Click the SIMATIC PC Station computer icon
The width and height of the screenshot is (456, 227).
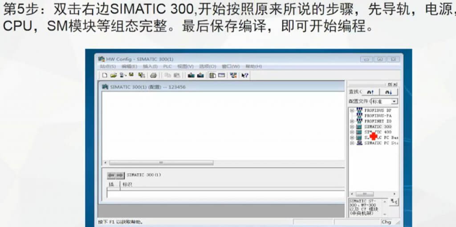(359, 143)
